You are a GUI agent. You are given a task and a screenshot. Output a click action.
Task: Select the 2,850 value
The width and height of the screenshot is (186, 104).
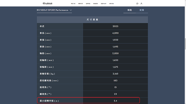(115, 53)
